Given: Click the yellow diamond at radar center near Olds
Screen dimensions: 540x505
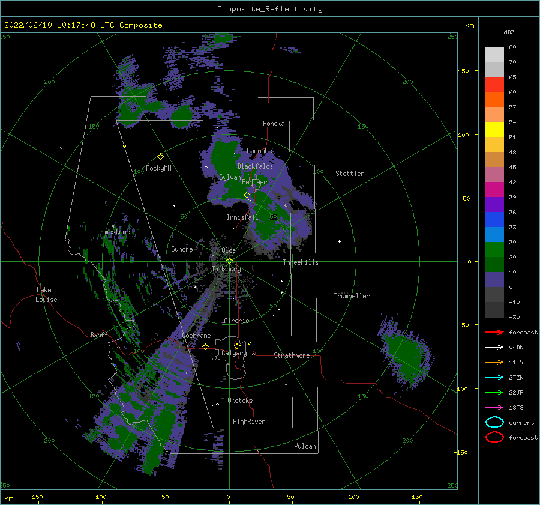Looking at the screenshot, I should coord(229,261).
